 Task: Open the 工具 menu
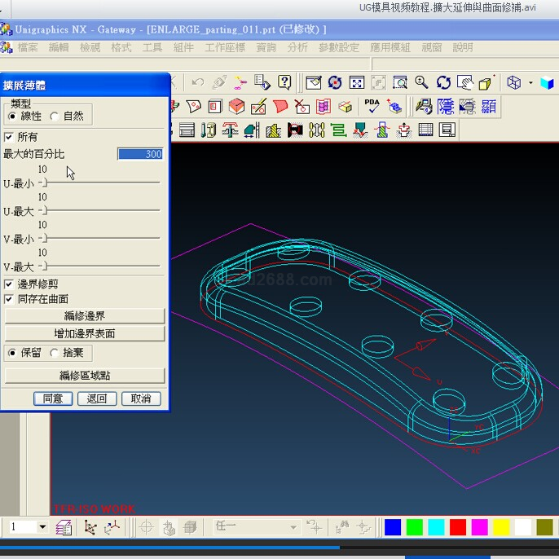click(152, 47)
